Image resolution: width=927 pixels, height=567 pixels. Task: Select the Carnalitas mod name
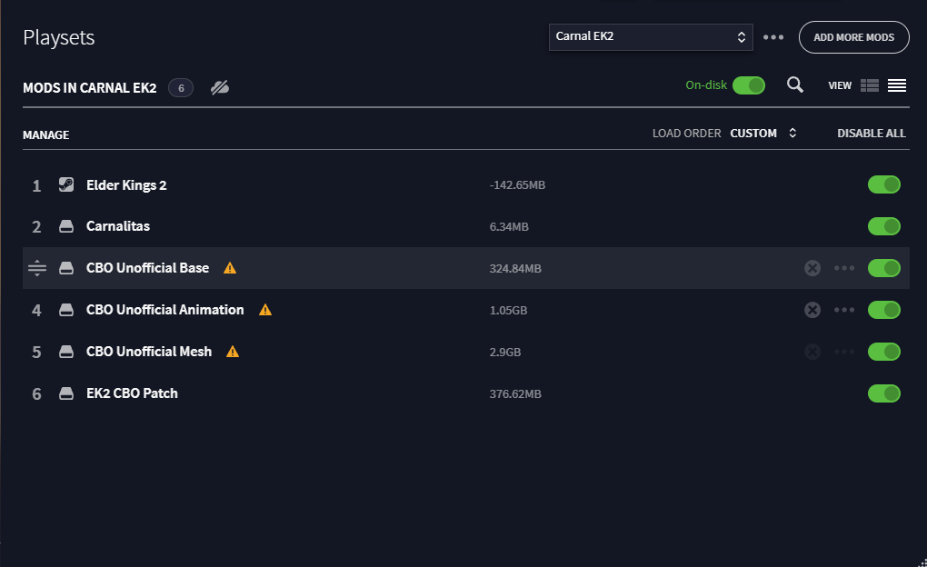click(117, 226)
